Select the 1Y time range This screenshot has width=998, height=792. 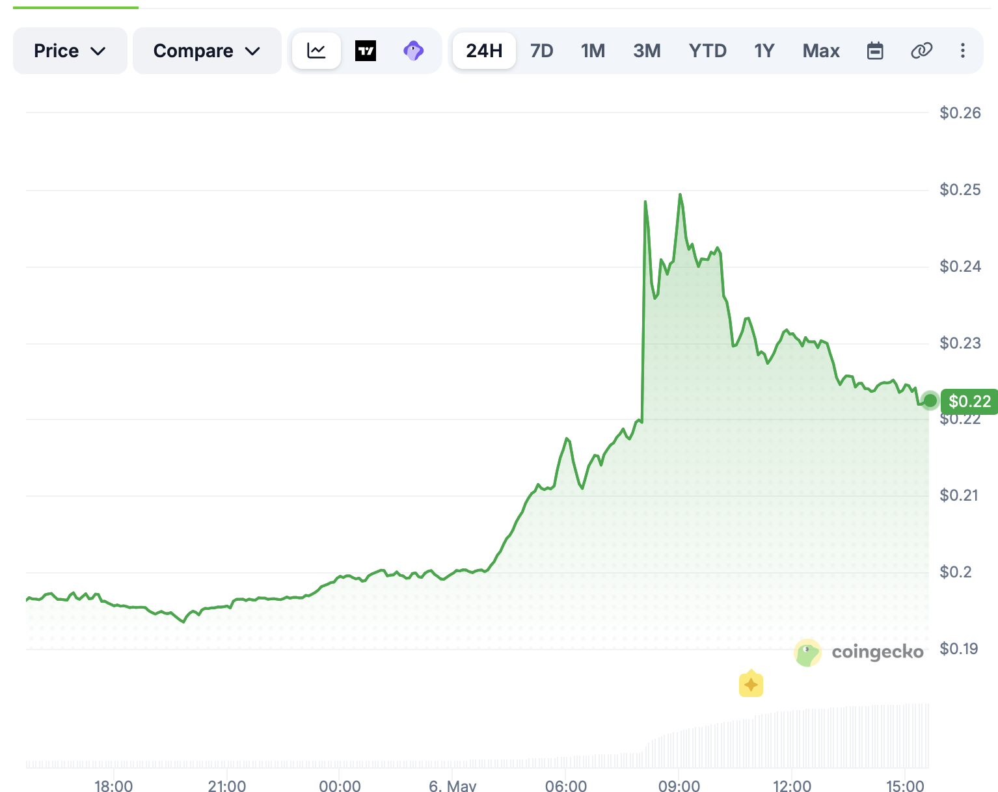(764, 51)
